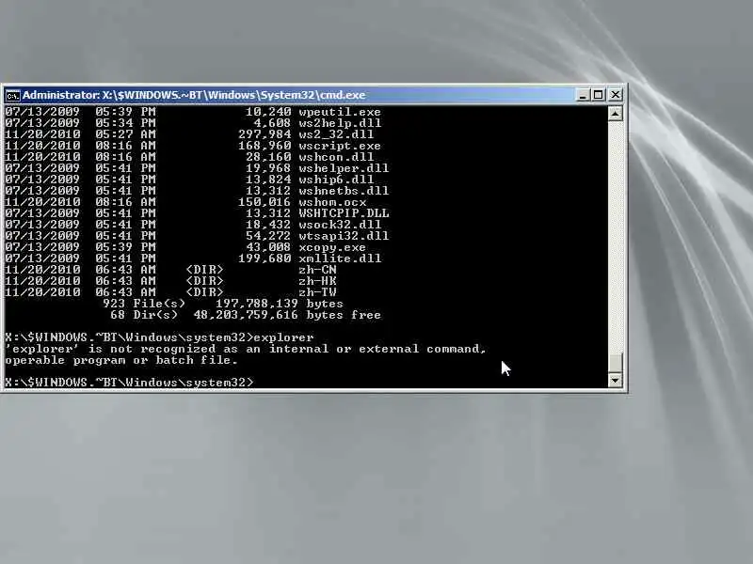Open the cmd.exe system menu icon
This screenshot has height=564, width=753.
pyautogui.click(x=13, y=95)
